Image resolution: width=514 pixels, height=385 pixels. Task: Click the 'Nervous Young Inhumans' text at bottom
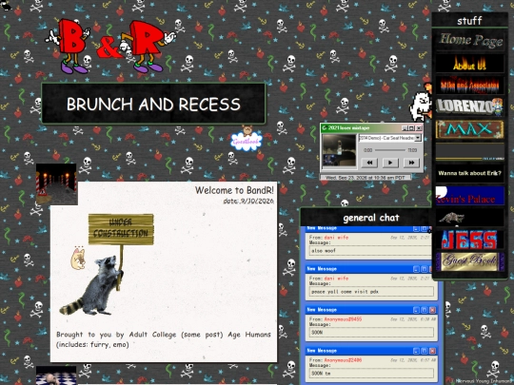[484, 381]
